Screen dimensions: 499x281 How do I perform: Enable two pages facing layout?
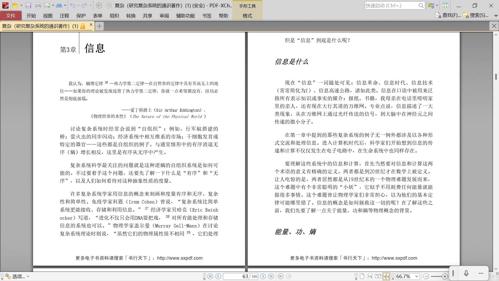(x=378, y=276)
